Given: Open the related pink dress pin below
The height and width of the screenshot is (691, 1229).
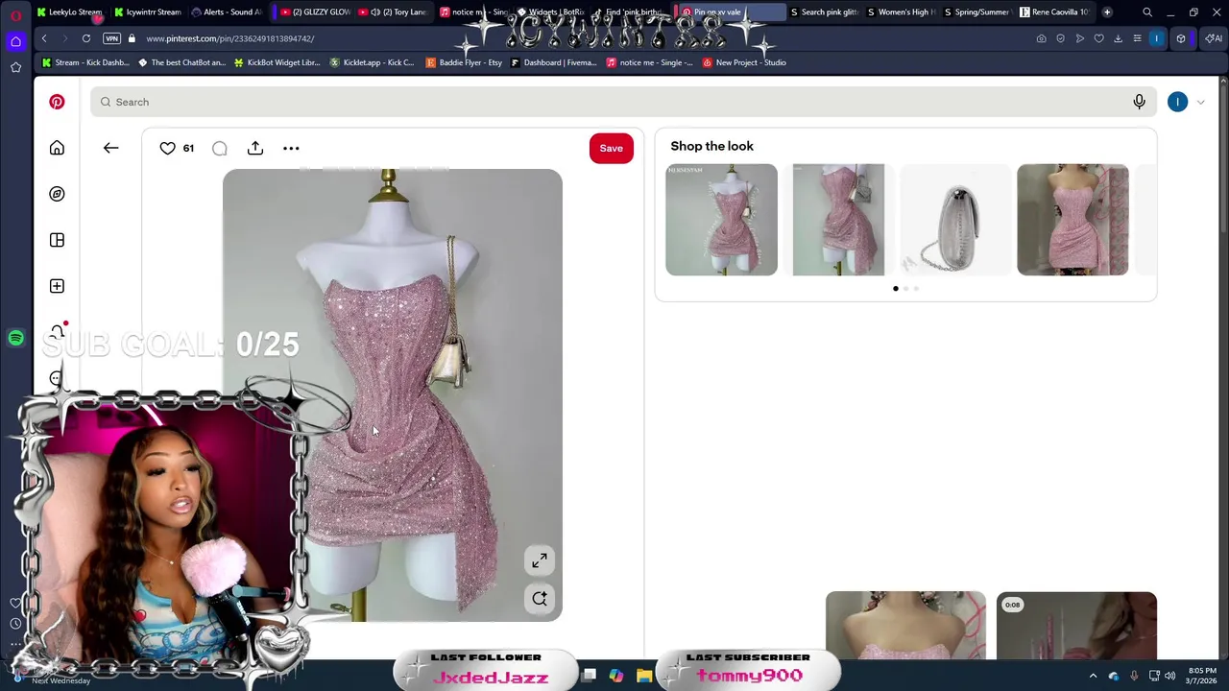Looking at the screenshot, I should pos(905,626).
